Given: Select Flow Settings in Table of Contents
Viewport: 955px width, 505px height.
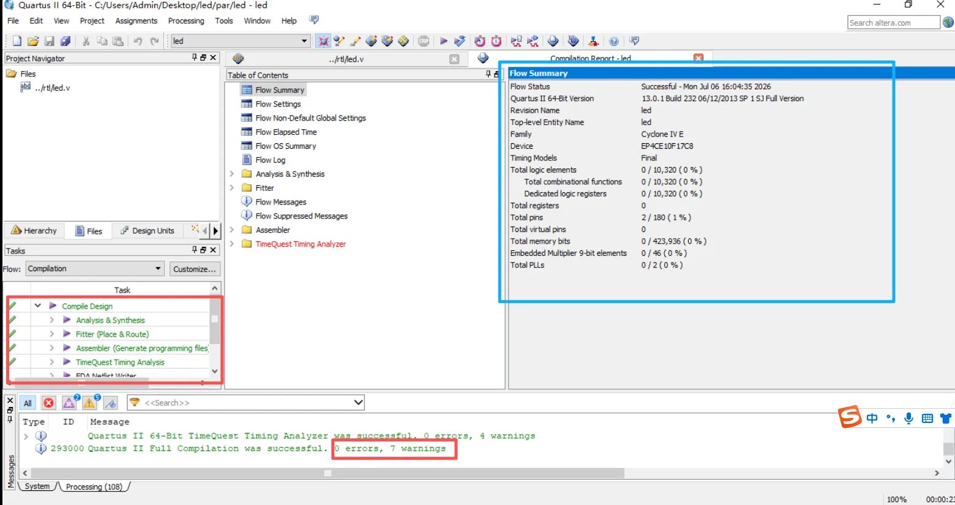Looking at the screenshot, I should coord(278,104).
